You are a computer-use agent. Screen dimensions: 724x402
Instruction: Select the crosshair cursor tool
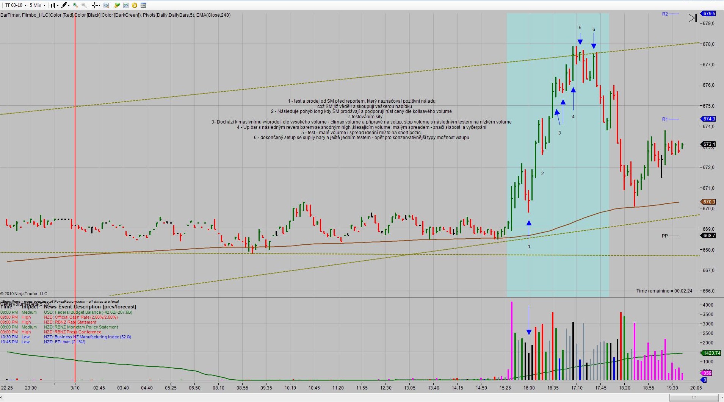(x=95, y=5)
